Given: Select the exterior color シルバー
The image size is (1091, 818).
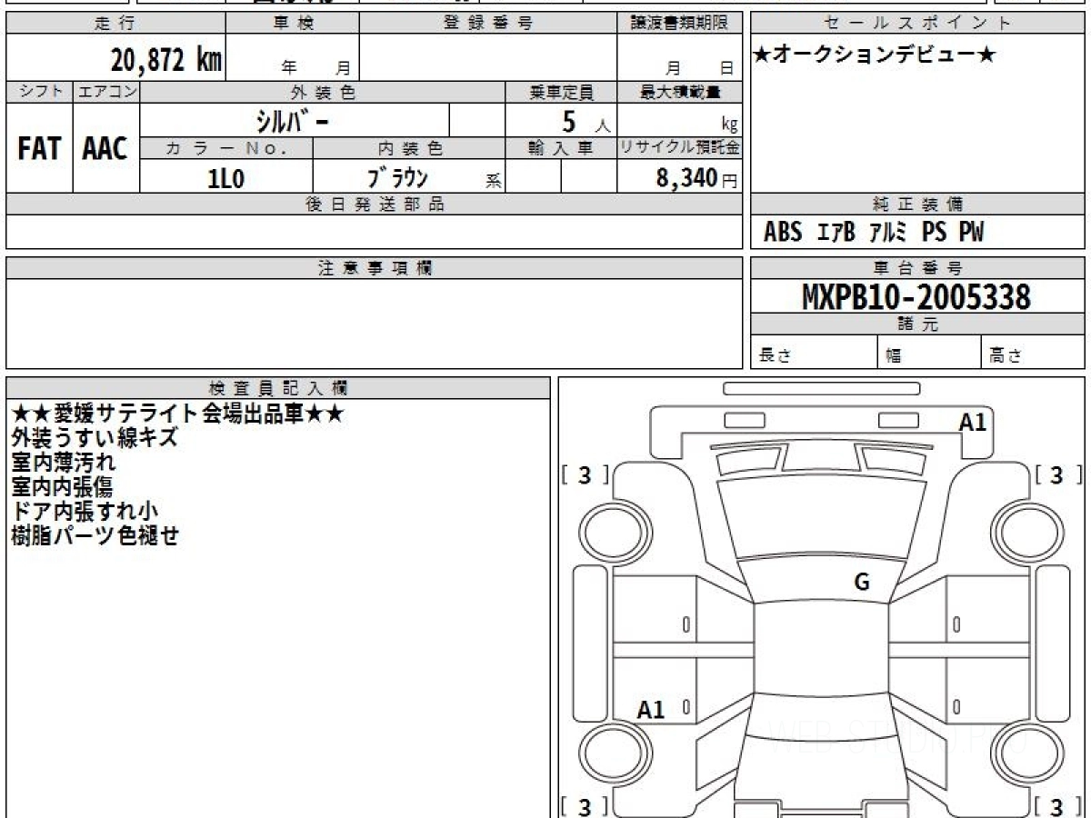Looking at the screenshot, I should 293,120.
